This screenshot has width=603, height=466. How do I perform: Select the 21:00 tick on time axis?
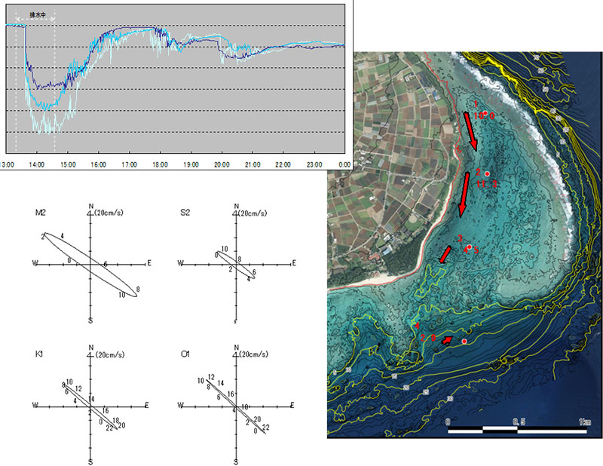pos(253,164)
